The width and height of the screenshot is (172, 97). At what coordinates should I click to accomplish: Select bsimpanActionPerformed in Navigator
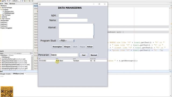15,68
